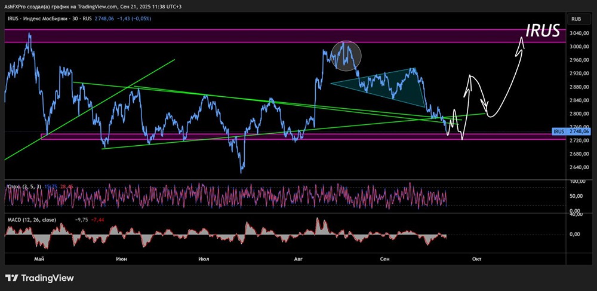This screenshot has height=291, width=597.
Task: Click the Авг label on the time axis
Action: pos(298,258)
